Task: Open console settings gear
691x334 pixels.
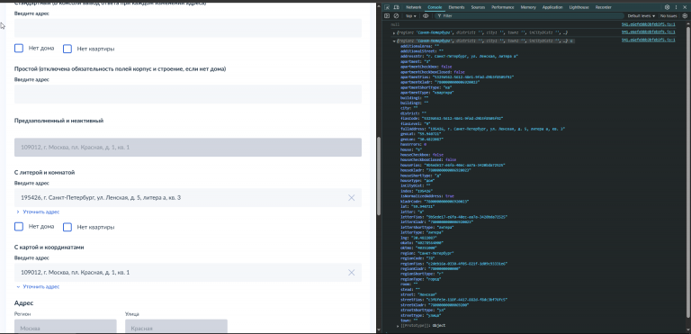Action: point(685,16)
